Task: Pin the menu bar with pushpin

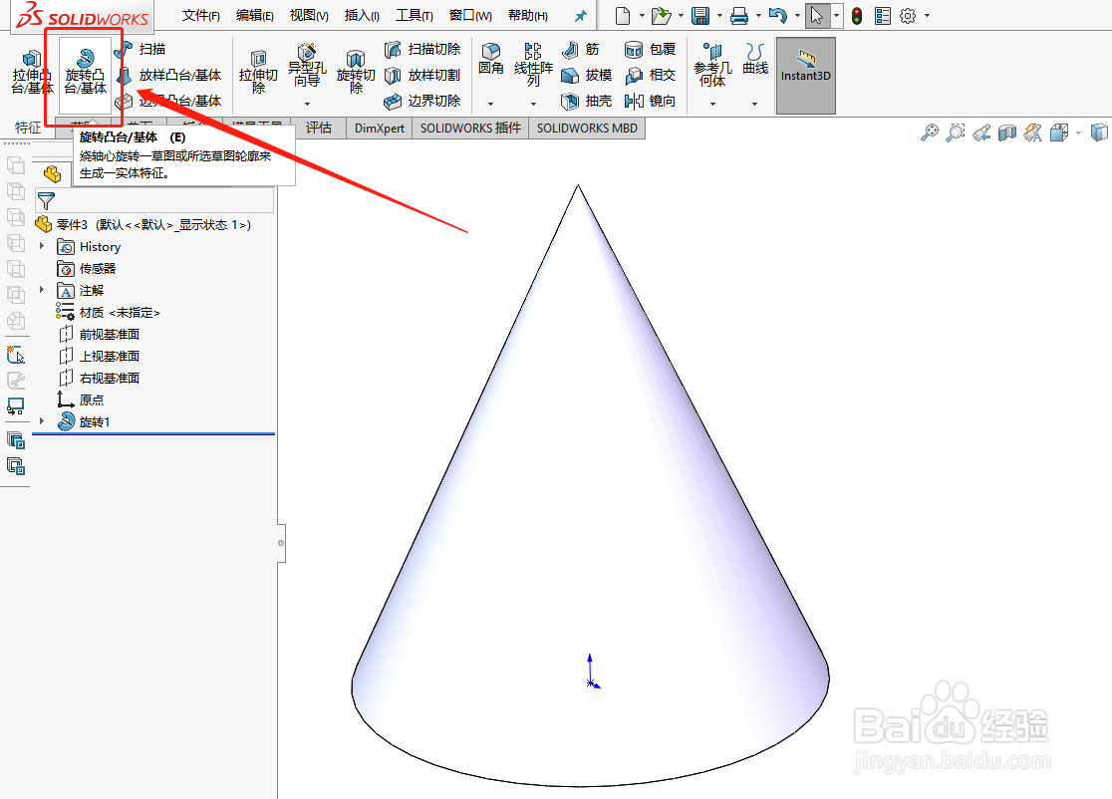Action: 581,16
